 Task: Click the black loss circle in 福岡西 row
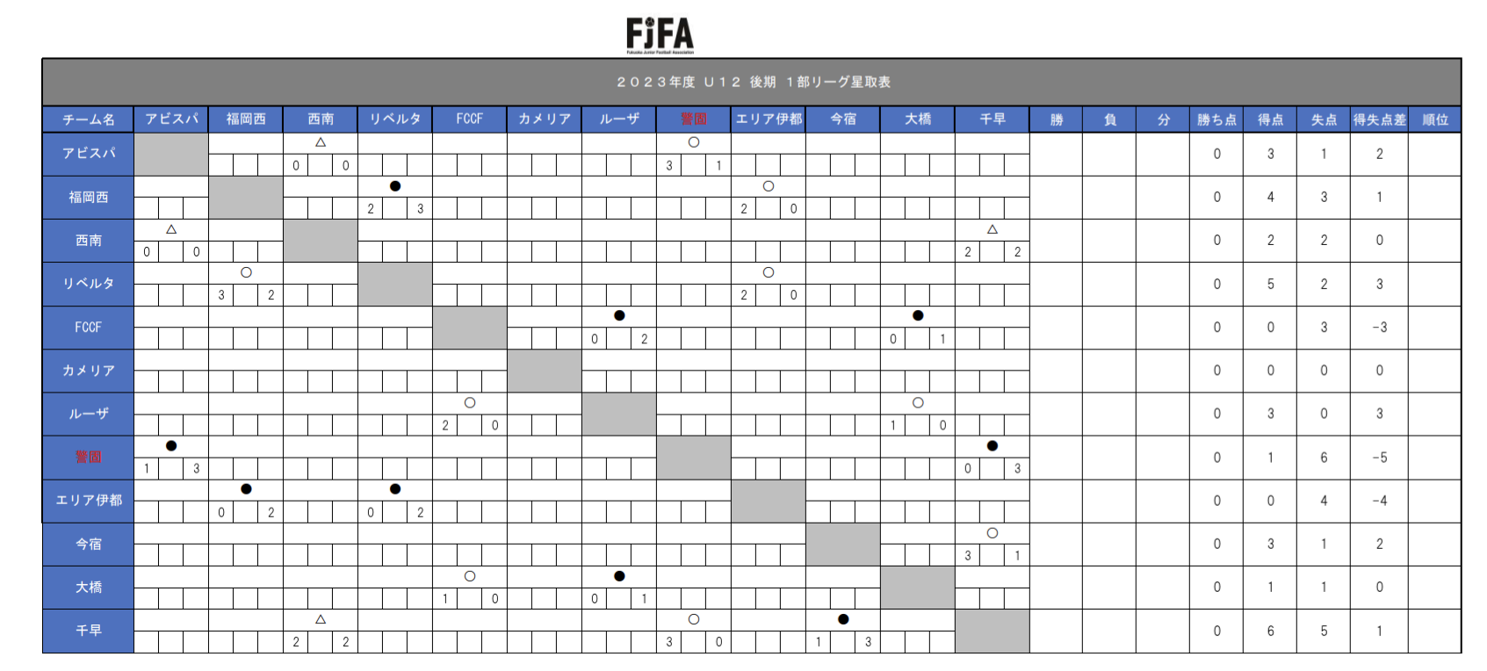(x=395, y=186)
